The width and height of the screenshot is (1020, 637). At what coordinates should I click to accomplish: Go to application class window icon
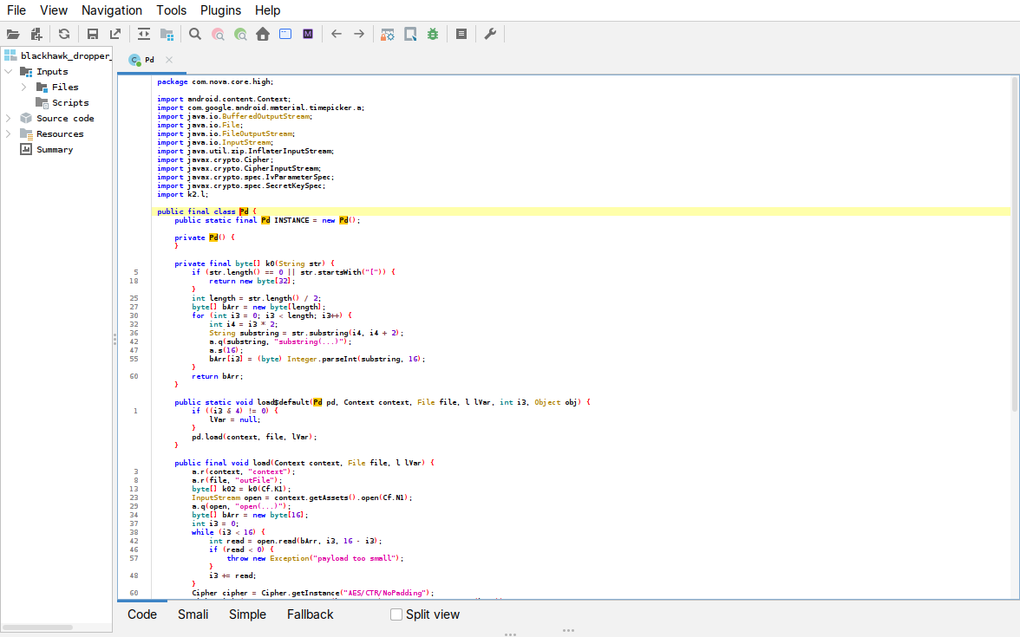[285, 35]
